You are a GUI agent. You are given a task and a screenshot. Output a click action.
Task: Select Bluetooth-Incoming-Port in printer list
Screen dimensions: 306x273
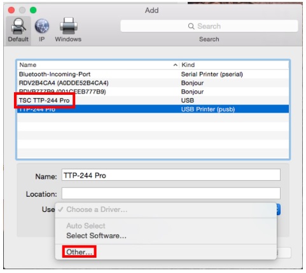click(153, 74)
